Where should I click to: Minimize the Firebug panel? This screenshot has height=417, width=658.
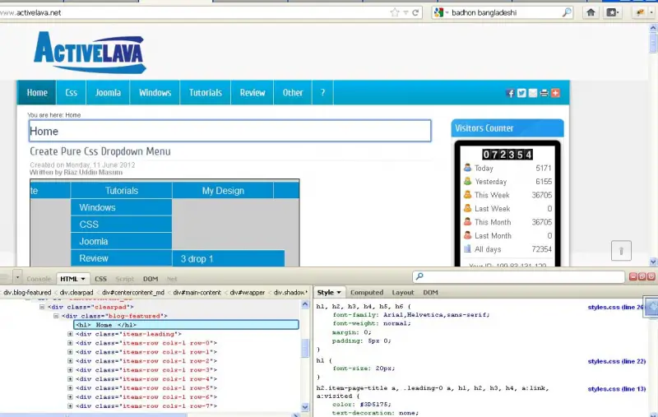(633, 276)
